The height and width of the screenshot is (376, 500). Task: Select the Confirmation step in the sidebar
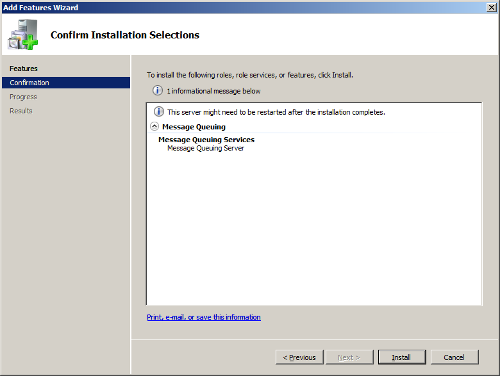[29, 83]
